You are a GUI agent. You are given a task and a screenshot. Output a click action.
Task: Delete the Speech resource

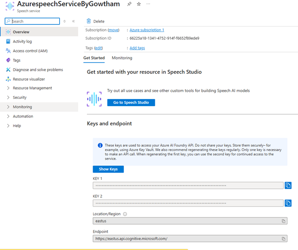tap(96, 22)
